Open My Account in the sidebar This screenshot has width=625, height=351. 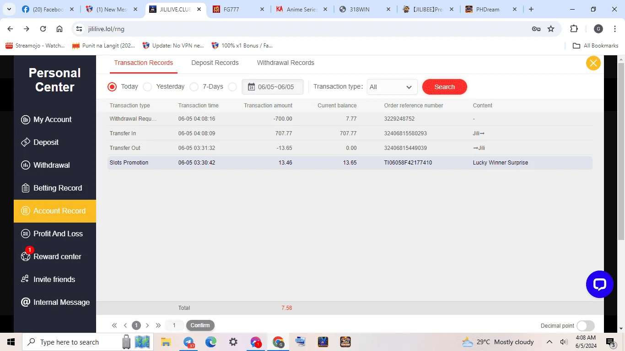[x=55, y=120]
